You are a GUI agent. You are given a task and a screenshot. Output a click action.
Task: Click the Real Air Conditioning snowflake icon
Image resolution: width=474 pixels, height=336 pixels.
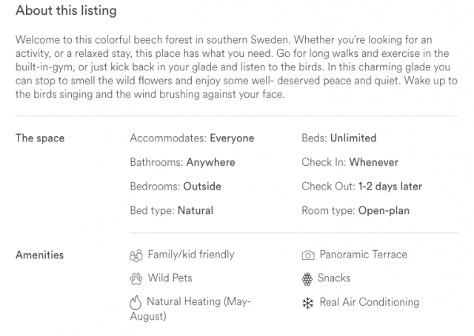[x=308, y=303]
